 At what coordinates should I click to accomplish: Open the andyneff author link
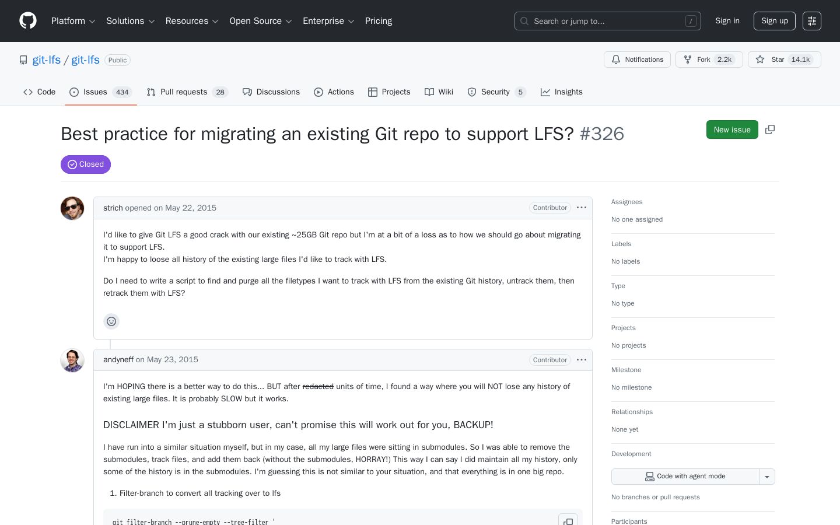[x=118, y=360]
